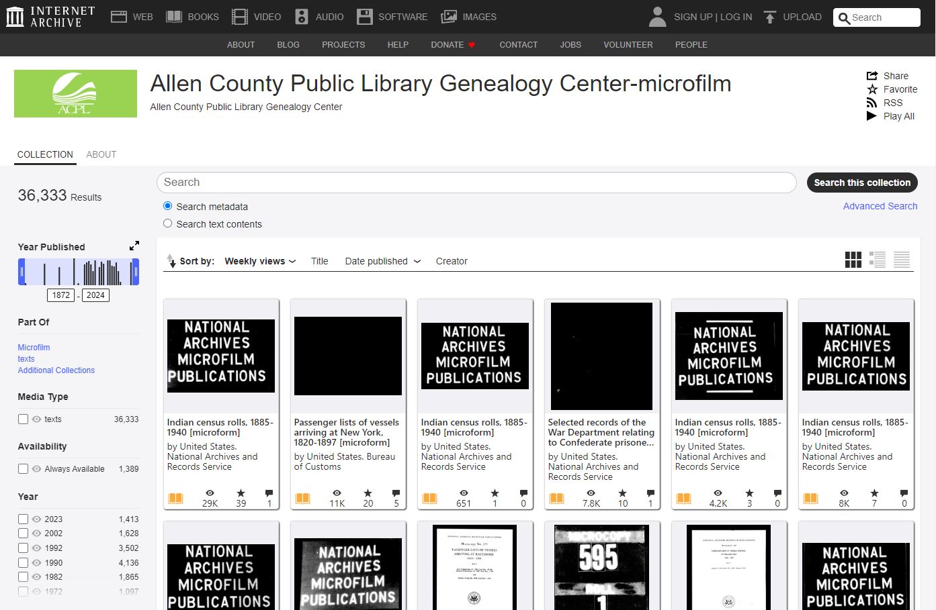Click Search this collection button
This screenshot has width=936, height=610.
[x=862, y=183]
